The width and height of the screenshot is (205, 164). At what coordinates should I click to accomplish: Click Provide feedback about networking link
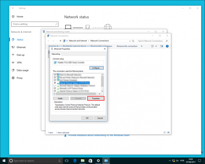click(x=99, y=135)
